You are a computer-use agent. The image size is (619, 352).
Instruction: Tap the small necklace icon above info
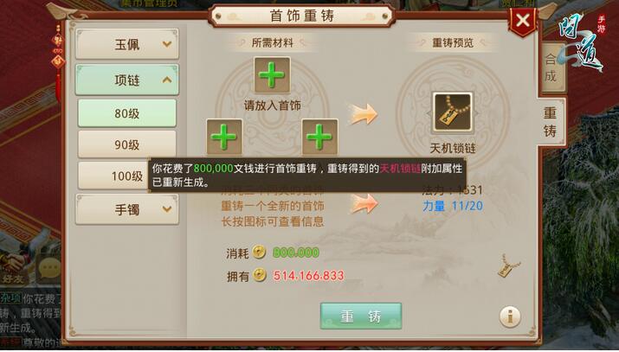pos(508,266)
